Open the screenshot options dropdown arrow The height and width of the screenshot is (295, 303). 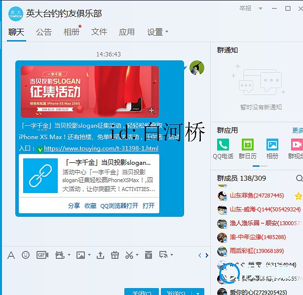pos(137,255)
